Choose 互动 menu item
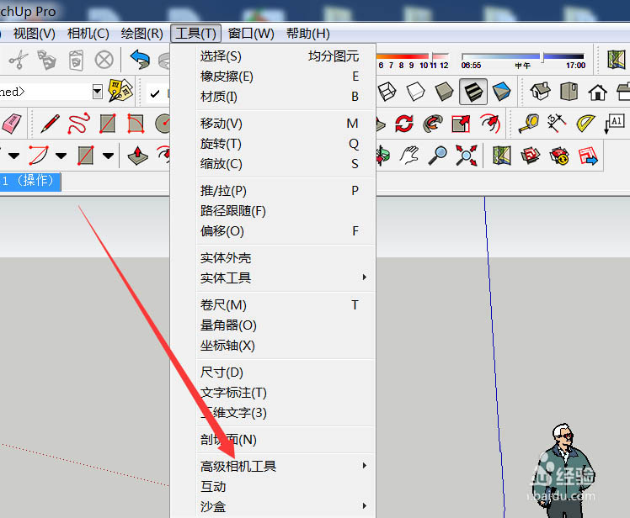This screenshot has width=630, height=518. click(287, 486)
